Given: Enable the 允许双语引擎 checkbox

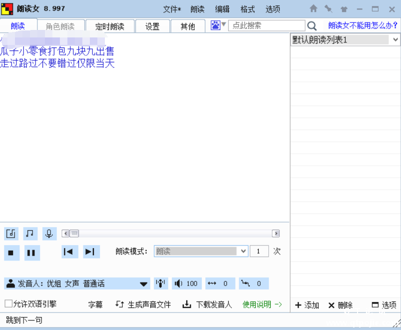Looking at the screenshot, I should 8,304.
